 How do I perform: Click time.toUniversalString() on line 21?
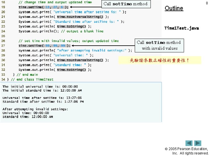(80, 17)
